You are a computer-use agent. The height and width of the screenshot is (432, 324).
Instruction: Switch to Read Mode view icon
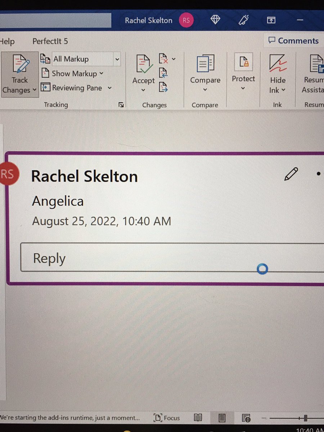198,418
